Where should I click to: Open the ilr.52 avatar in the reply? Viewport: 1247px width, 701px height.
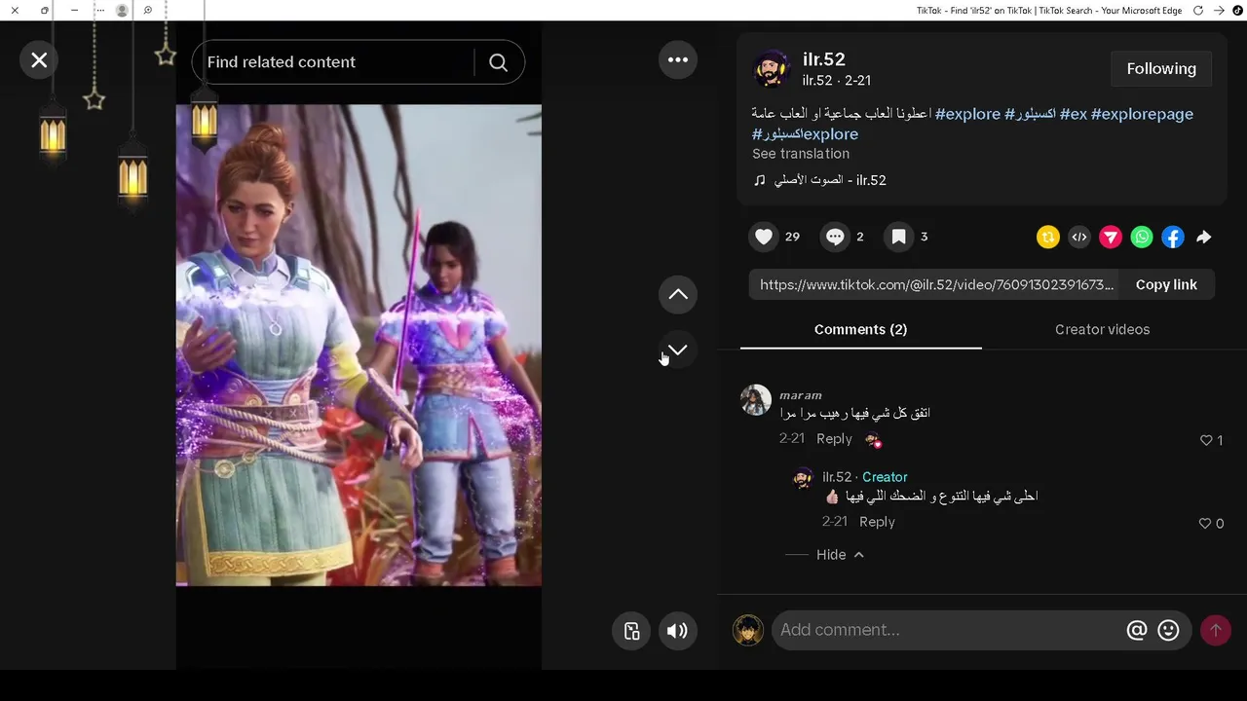(803, 478)
